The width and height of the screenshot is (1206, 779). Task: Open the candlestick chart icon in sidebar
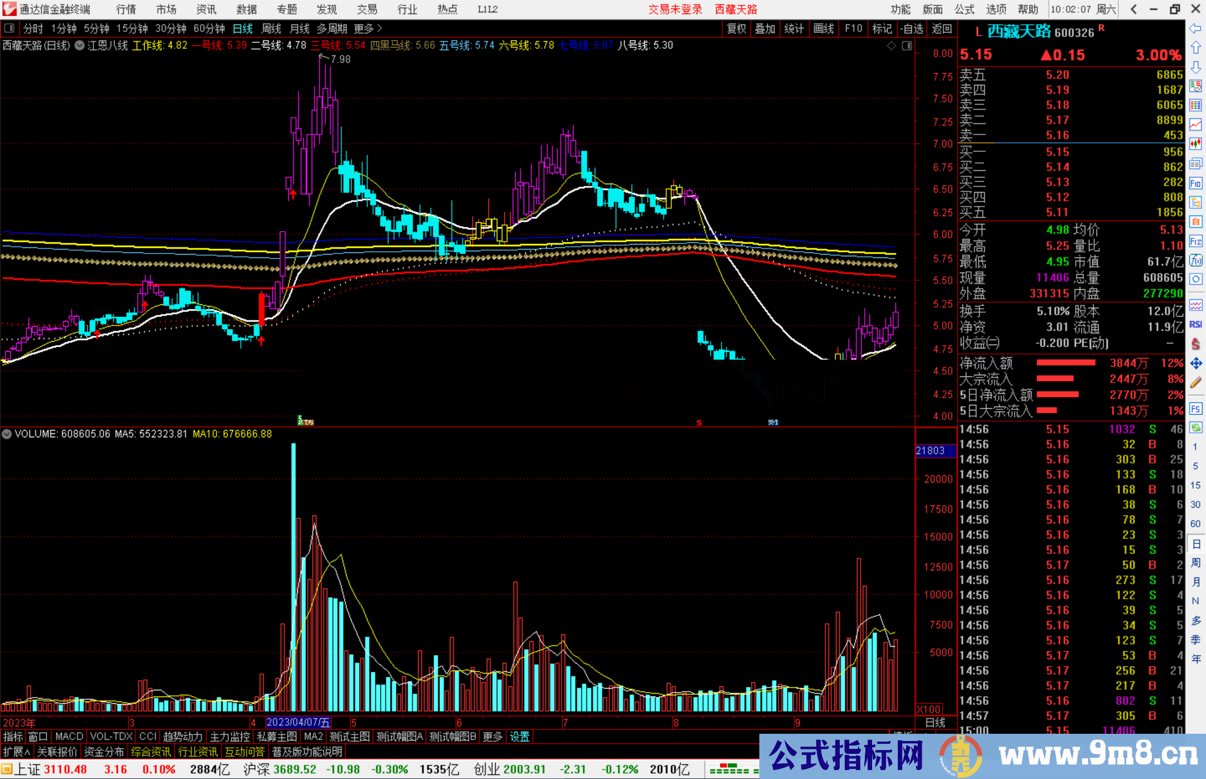coord(1195,144)
